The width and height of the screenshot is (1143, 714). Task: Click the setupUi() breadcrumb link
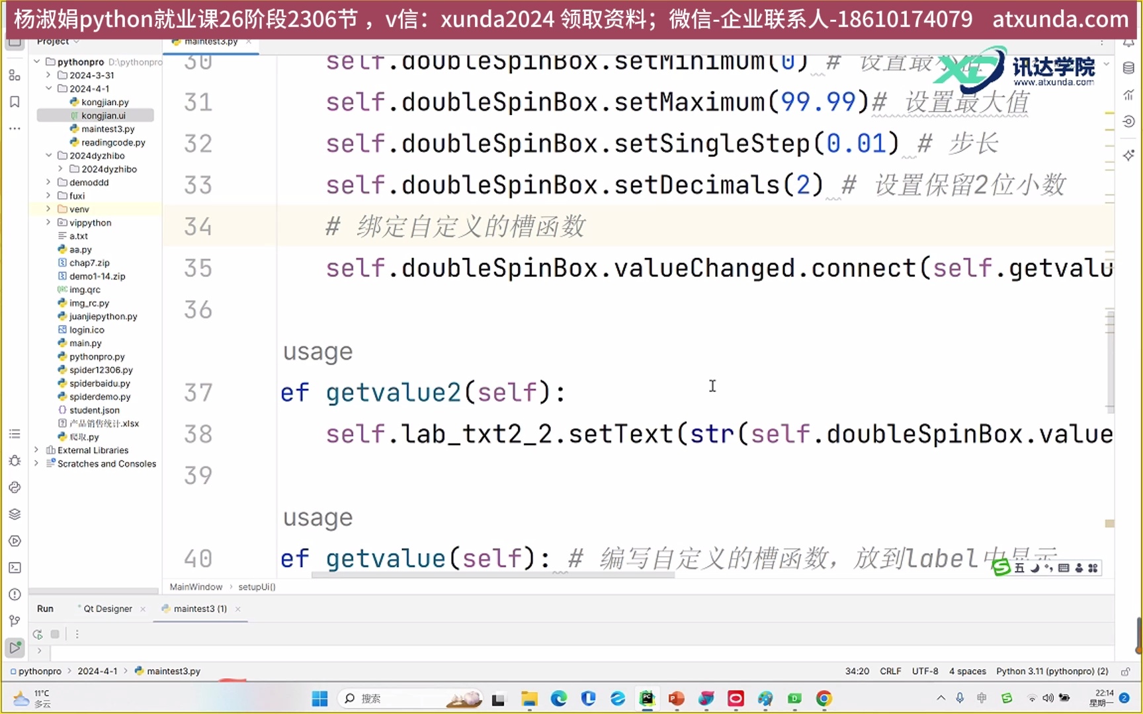(x=257, y=586)
